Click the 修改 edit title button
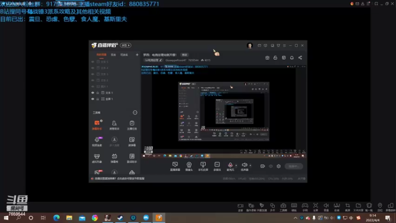The width and height of the screenshot is (396, 223). coord(185,55)
